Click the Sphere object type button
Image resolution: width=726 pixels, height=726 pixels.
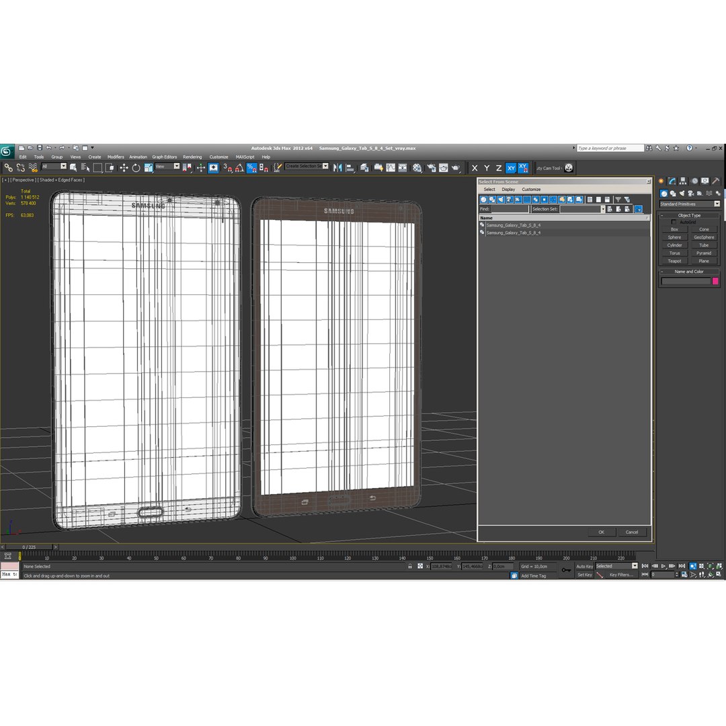(674, 237)
